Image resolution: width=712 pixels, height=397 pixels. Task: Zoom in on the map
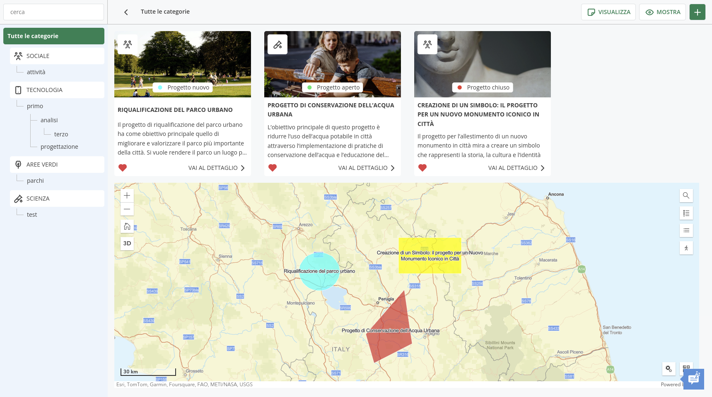pos(127,196)
